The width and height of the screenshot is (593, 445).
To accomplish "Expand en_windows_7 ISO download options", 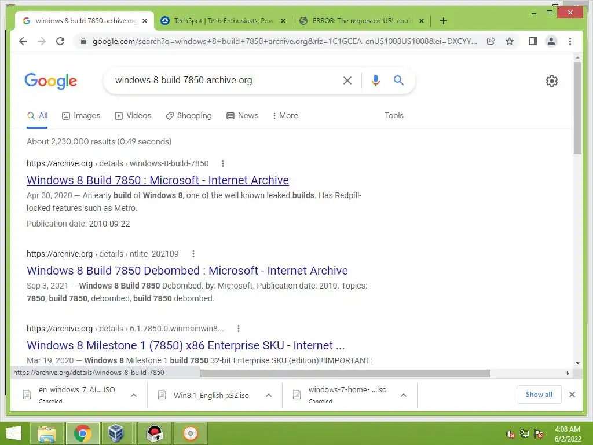I will click(134, 395).
